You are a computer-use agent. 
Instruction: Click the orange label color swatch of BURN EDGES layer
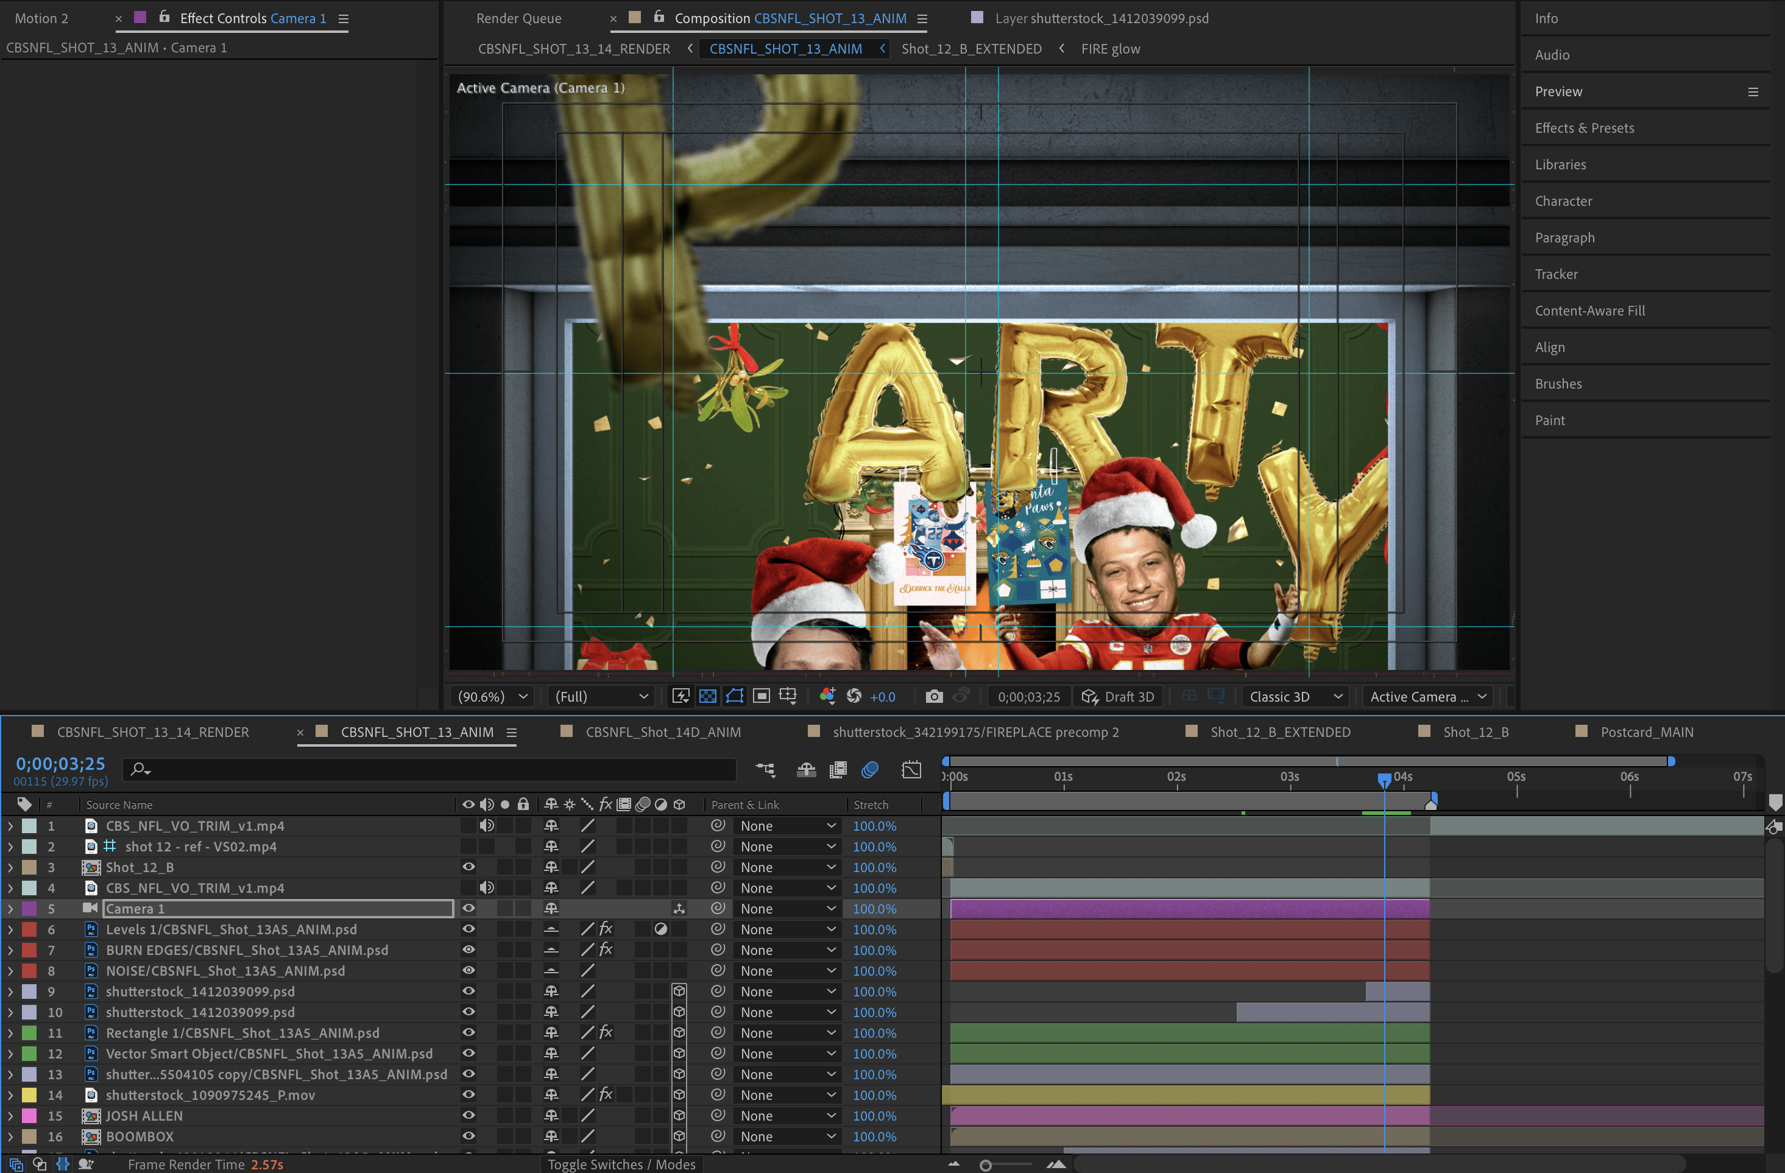[x=29, y=949]
